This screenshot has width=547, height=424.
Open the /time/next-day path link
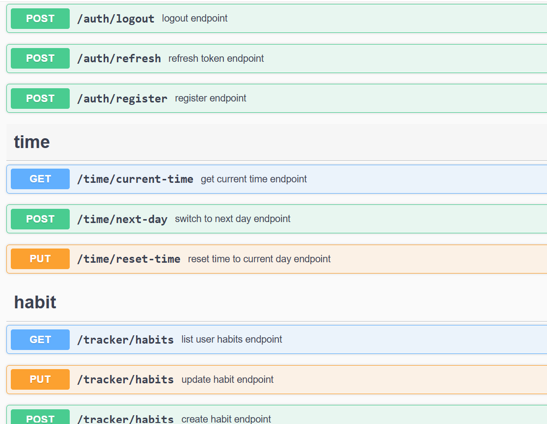(x=122, y=219)
